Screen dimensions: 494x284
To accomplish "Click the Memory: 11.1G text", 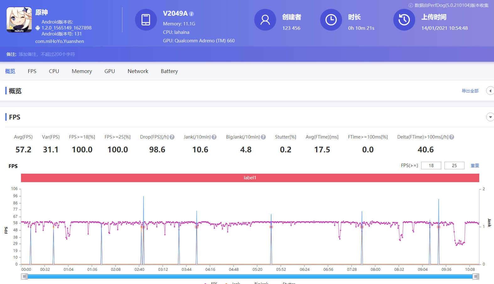I will [179, 24].
